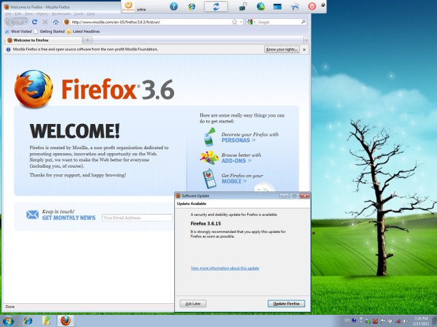Open the tools icon in top toolbar
The width and height of the screenshot is (437, 327).
tap(294, 7)
